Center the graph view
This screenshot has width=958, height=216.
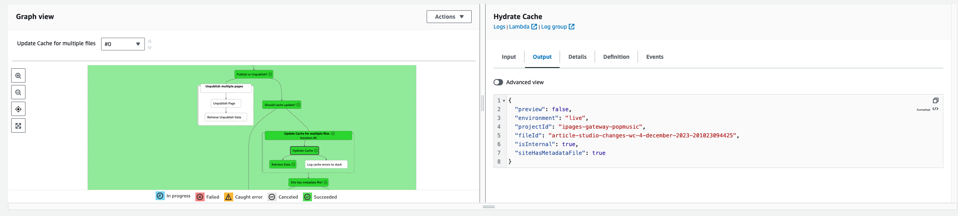(18, 109)
